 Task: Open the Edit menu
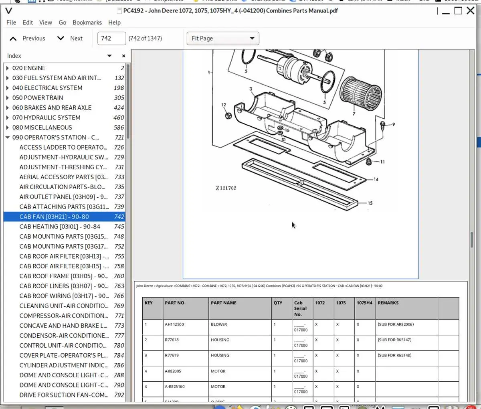tap(28, 22)
